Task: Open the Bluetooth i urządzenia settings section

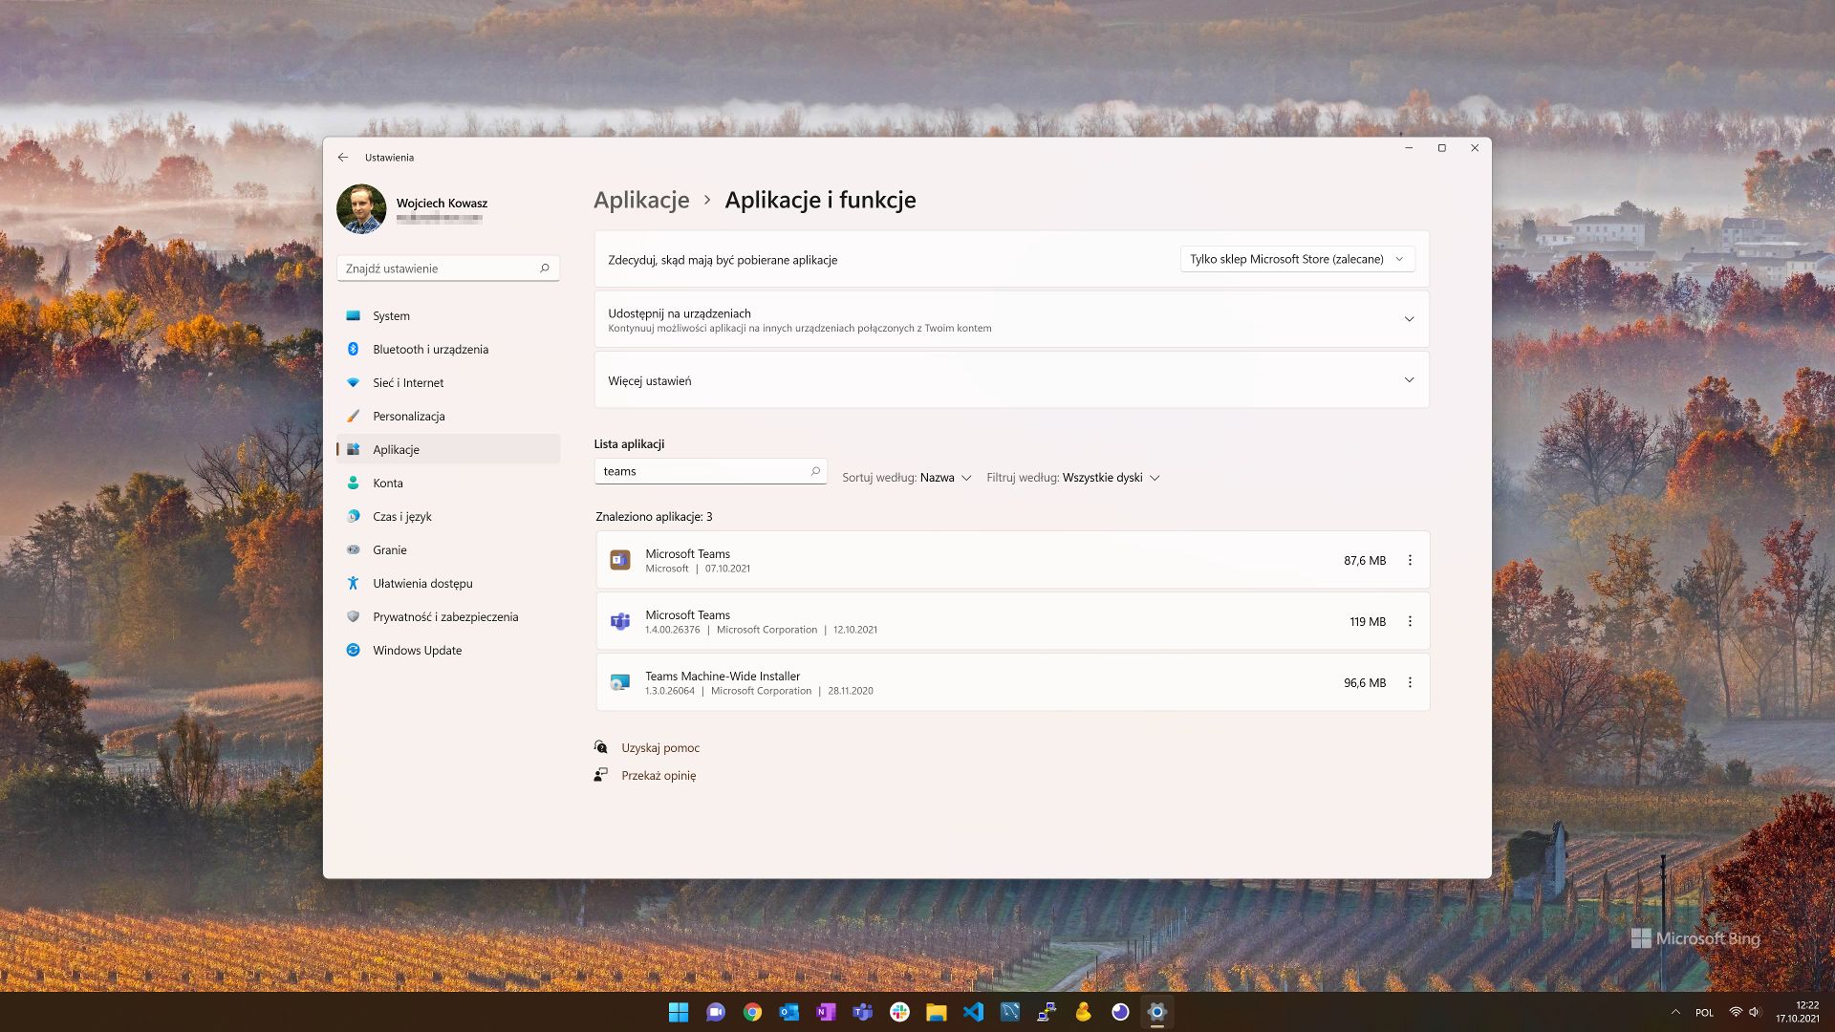Action: click(431, 349)
